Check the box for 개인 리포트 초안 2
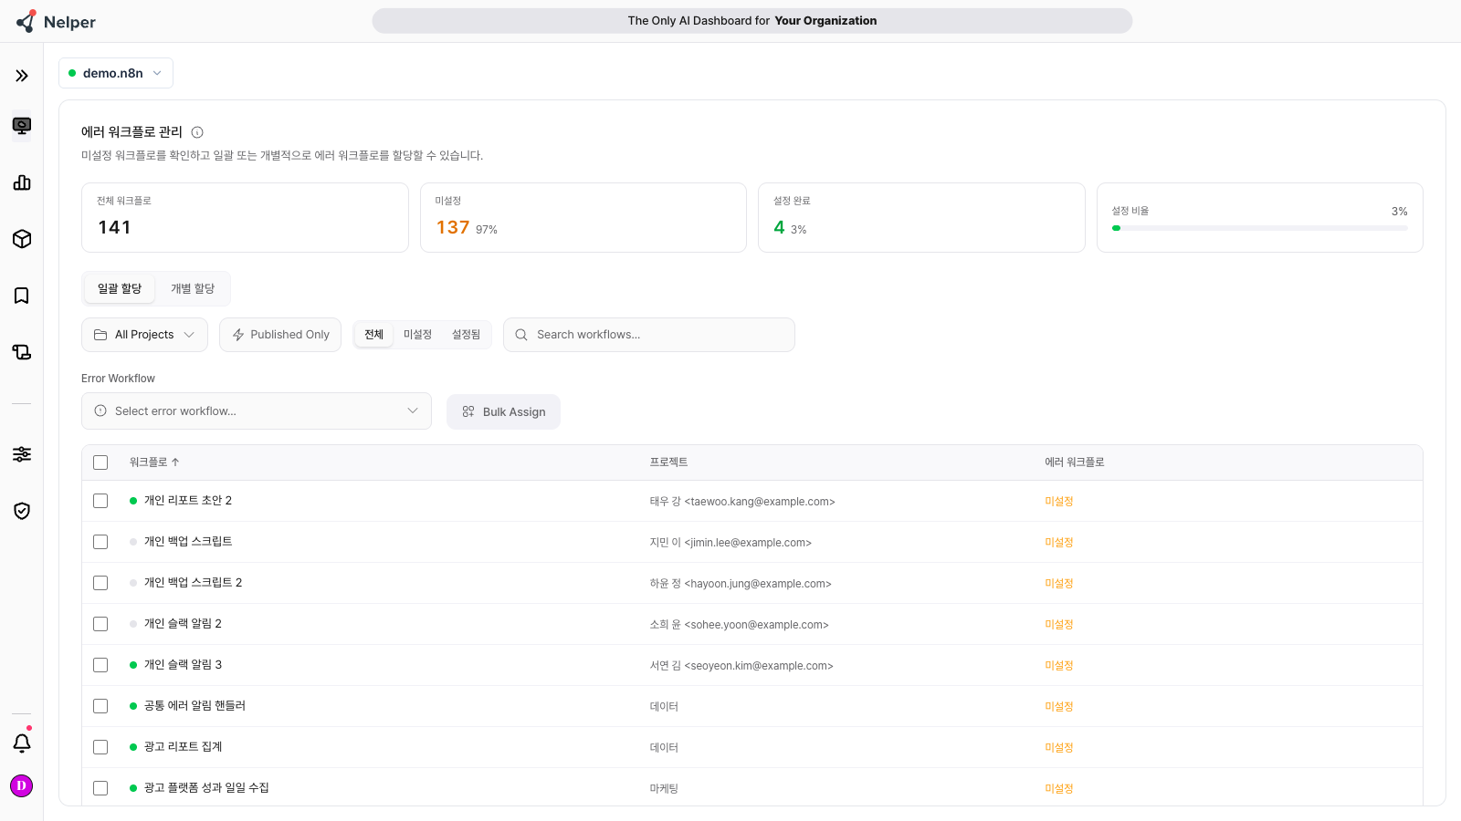 click(100, 501)
